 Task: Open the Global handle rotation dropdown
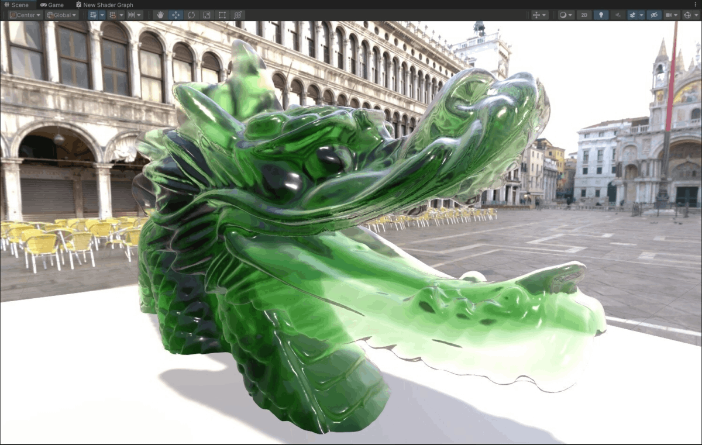pyautogui.click(x=62, y=15)
